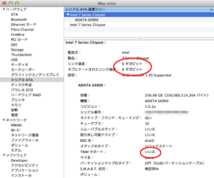Select Bluetooth in the sidebar
Screen dimensions: 214x178
coord(19,20)
